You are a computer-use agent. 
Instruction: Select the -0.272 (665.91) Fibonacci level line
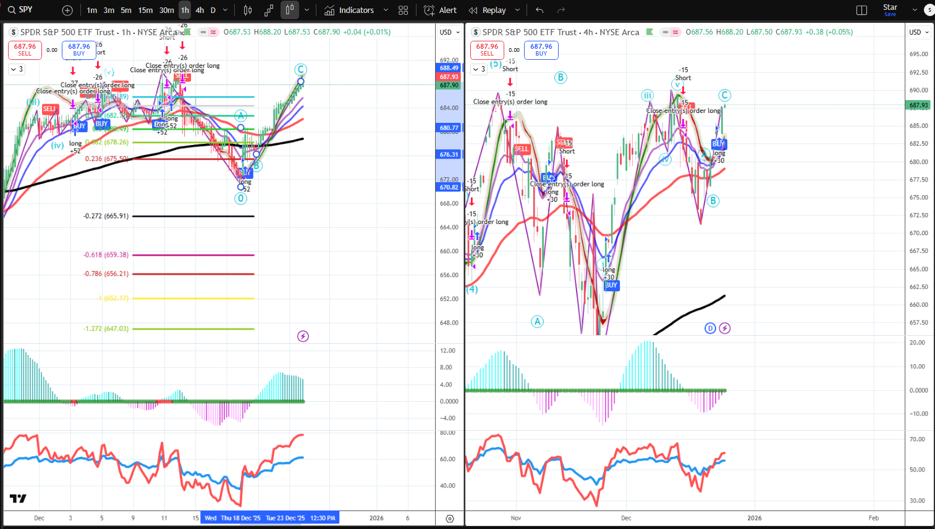(193, 216)
